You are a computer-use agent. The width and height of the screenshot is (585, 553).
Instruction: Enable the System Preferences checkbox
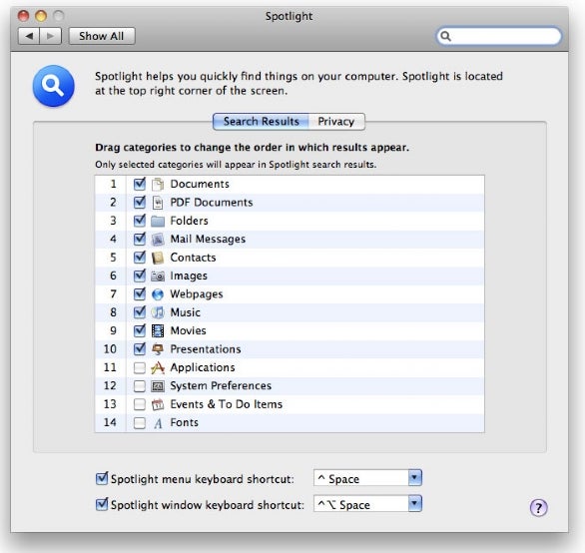[x=140, y=386]
